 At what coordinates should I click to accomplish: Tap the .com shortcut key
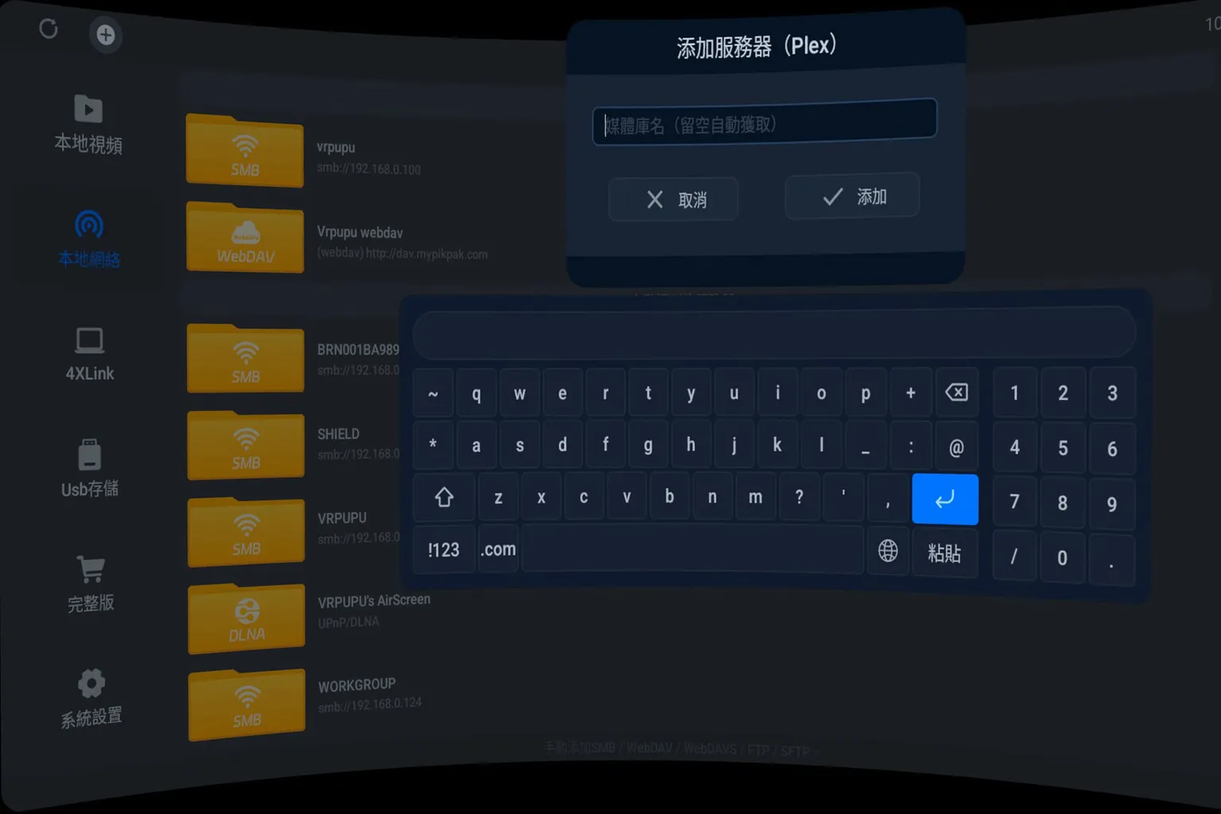(498, 549)
